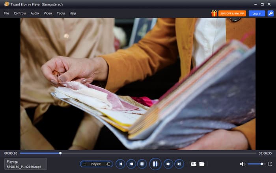This screenshot has height=173, width=276.
Task: Stop the video playback
Action: [x=142, y=164]
